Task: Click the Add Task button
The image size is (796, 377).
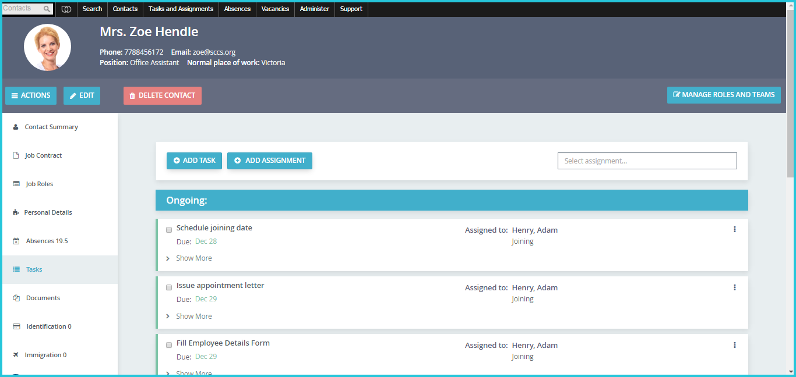Action: [194, 161]
